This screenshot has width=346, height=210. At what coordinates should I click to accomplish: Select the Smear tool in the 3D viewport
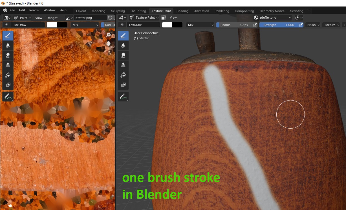[123, 55]
